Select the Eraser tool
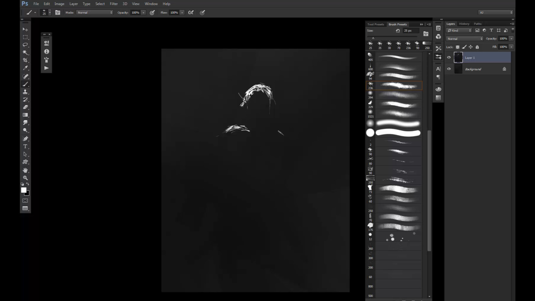 [x=25, y=107]
